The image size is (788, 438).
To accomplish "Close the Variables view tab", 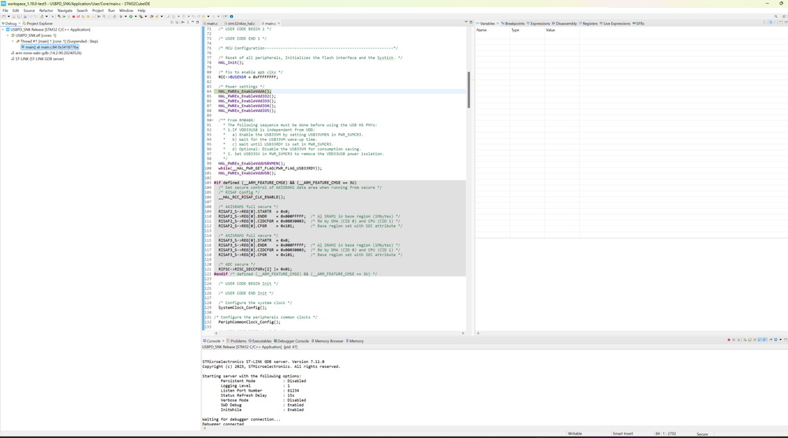I will [x=498, y=24].
